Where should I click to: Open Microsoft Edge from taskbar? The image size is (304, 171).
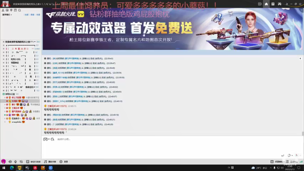pos(12,168)
